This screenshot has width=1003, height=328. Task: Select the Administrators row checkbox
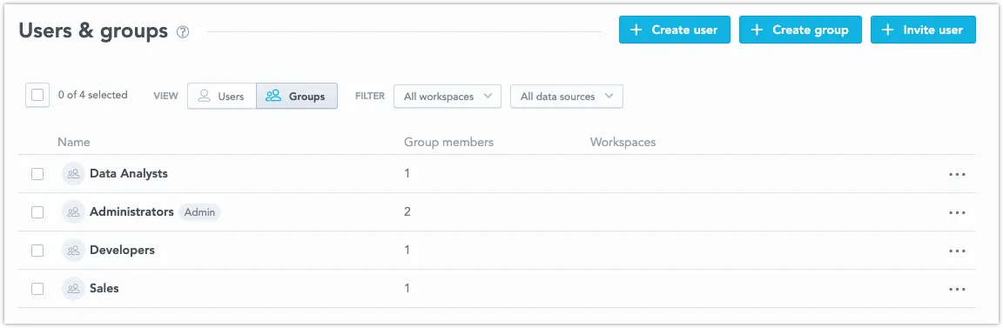pyautogui.click(x=37, y=212)
